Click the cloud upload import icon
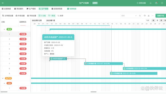Screen dimensions: 166x94 (145, 16)
